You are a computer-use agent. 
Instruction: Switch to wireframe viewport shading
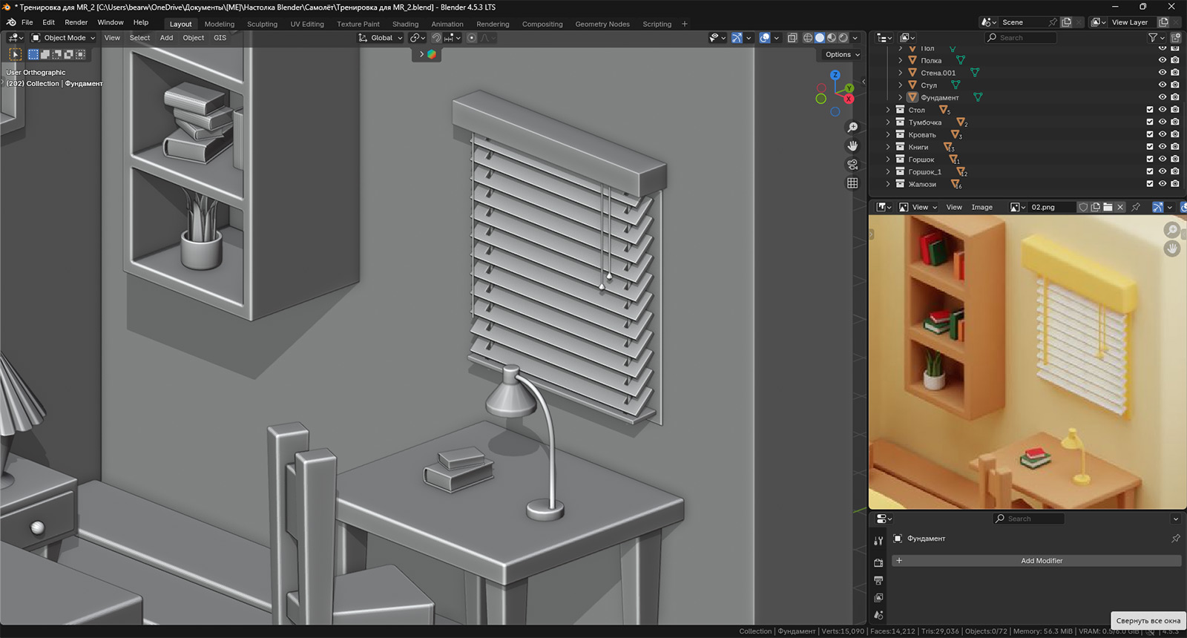808,38
